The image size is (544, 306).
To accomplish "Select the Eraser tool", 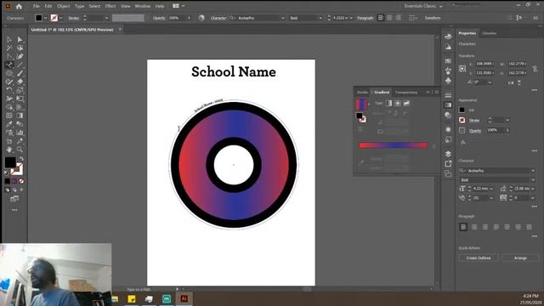I will 20,82.
